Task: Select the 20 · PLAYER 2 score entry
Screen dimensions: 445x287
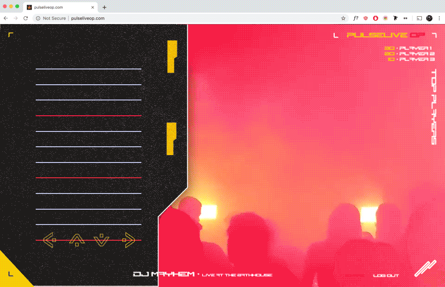Action: click(409, 54)
